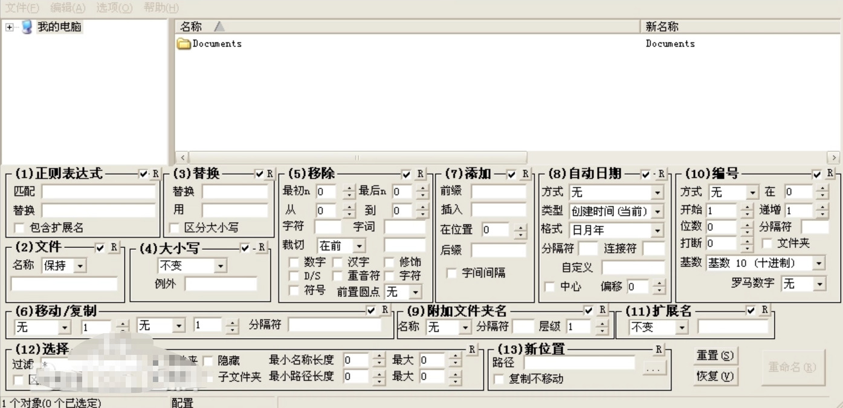Image resolution: width=843 pixels, height=408 pixels.
Task: Click the 配置 status bar entry
Action: (x=182, y=403)
